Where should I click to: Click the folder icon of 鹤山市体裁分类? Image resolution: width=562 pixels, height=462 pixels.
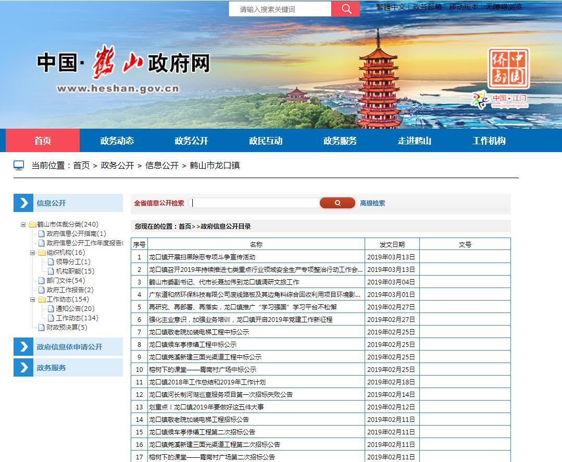pos(32,224)
